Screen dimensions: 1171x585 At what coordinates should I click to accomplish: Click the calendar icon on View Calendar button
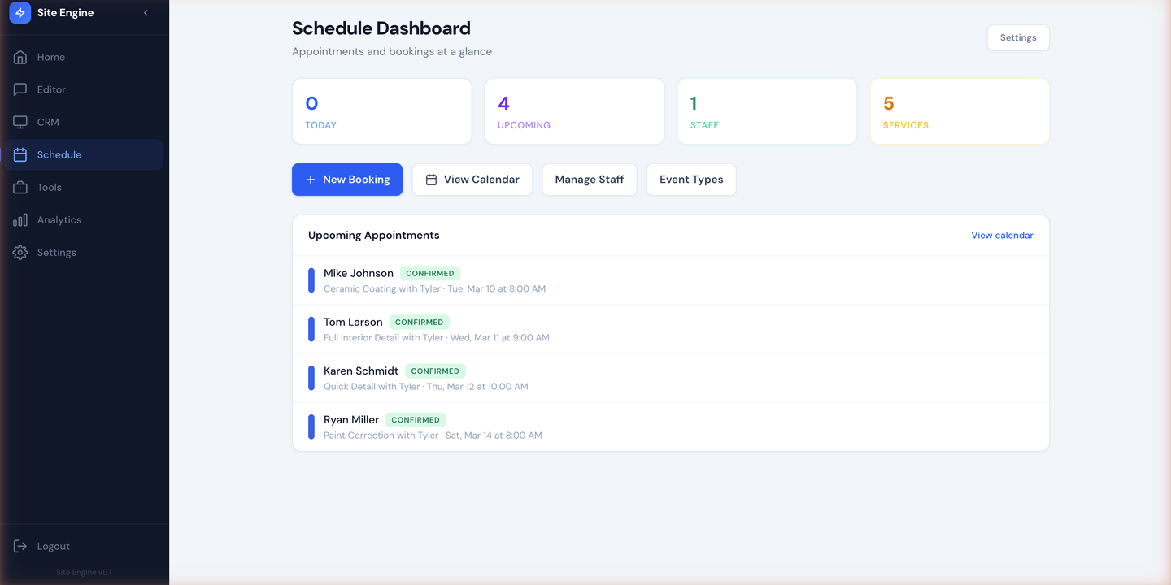tap(431, 180)
